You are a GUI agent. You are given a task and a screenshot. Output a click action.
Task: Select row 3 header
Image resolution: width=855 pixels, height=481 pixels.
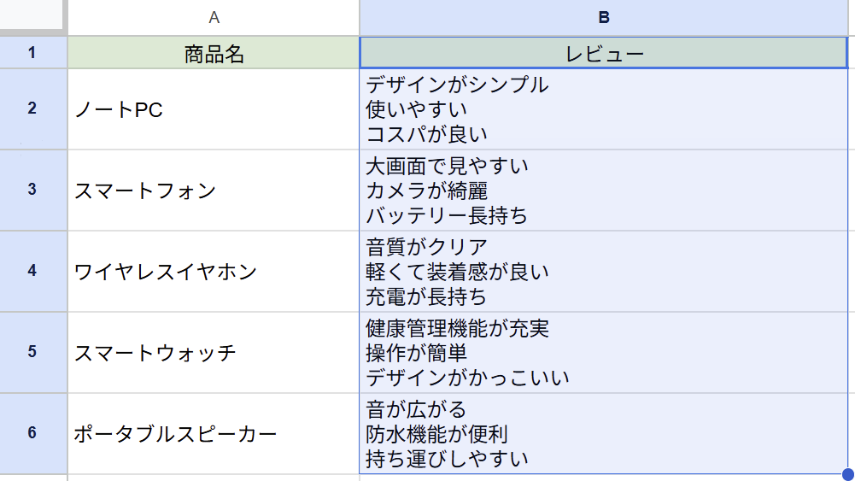click(x=32, y=190)
